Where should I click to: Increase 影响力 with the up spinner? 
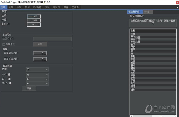click(39, 24)
